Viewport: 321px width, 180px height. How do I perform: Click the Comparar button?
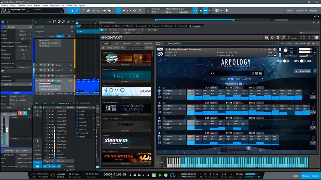115,32
